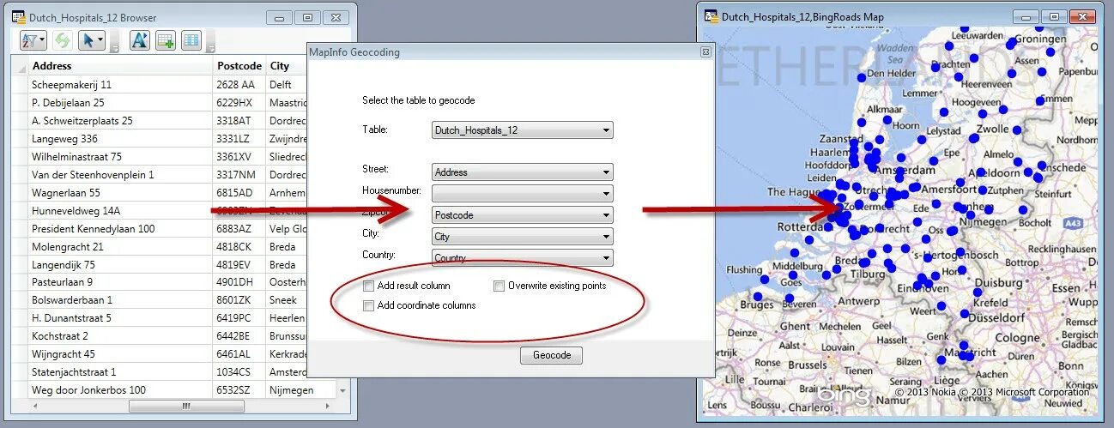Choose the Select arrow tool in Browser
The image size is (1114, 428).
point(91,40)
